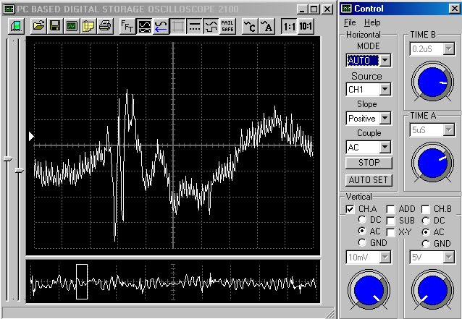Click the FAIL SAFE toolbar icon
Viewport: 462px width, 319px height.
point(227,26)
